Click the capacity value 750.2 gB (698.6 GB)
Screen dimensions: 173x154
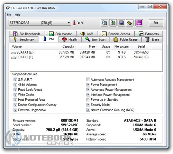click(62, 130)
